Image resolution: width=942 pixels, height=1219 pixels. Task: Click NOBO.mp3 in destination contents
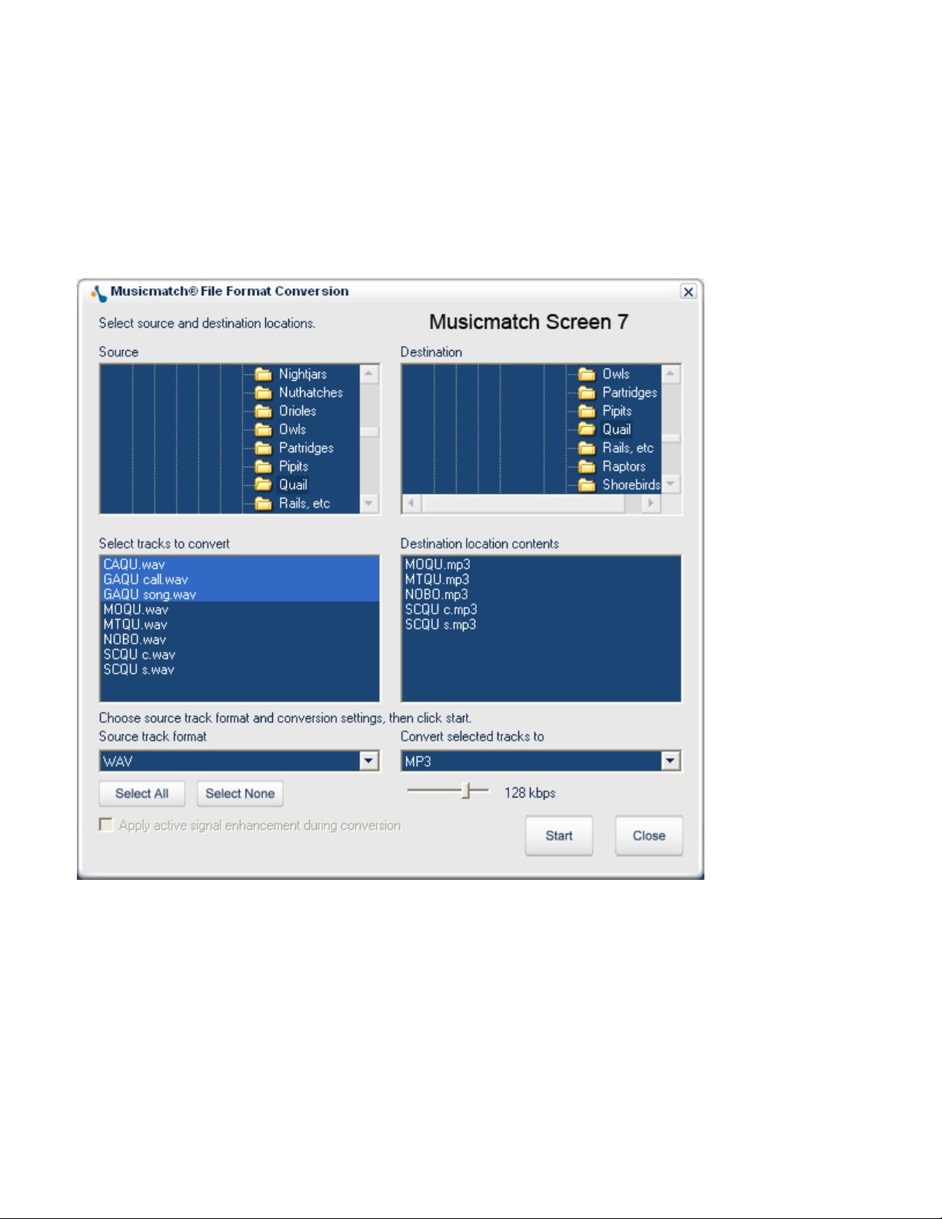[436, 595]
